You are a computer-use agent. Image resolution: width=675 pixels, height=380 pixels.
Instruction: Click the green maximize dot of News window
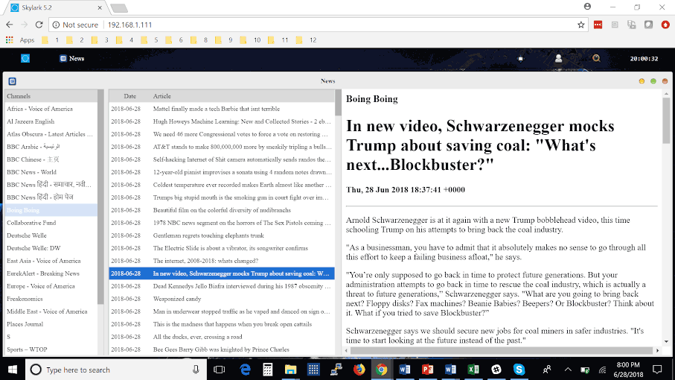[653, 81]
